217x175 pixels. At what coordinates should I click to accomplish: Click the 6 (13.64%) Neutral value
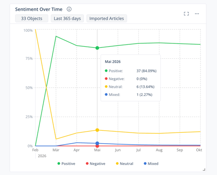[x=146, y=87]
